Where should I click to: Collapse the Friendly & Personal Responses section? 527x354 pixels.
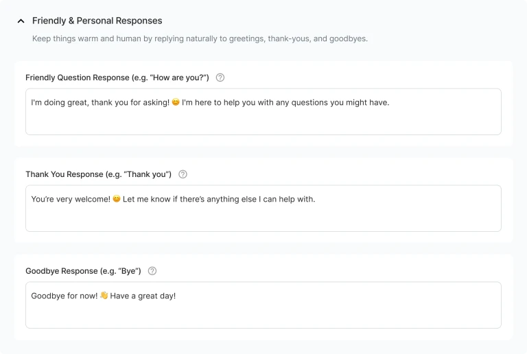(x=21, y=21)
